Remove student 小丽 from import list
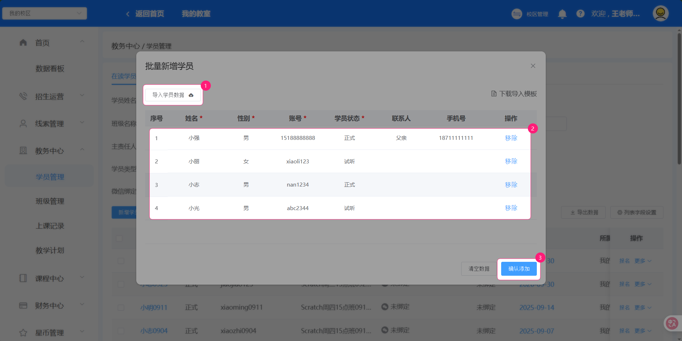The width and height of the screenshot is (682, 341). click(x=511, y=161)
